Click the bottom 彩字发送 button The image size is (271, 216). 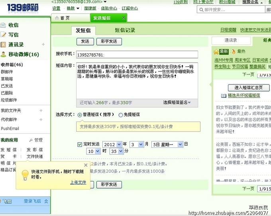tap(109, 185)
